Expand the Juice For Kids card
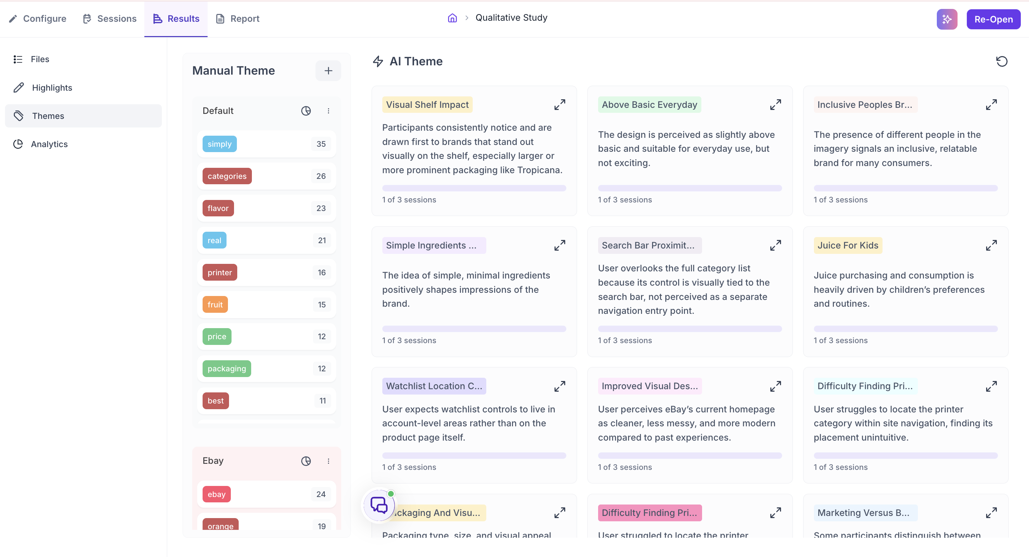 991,246
